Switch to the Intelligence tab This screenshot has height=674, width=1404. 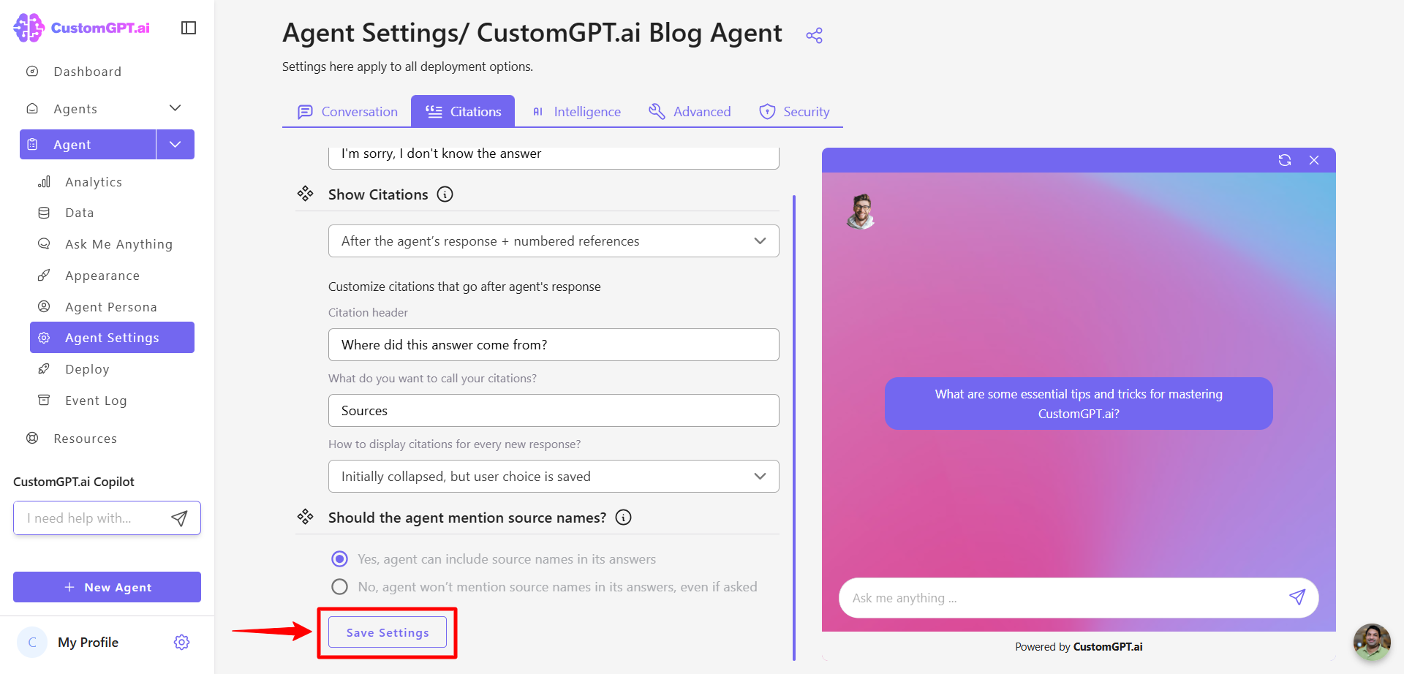[x=576, y=112]
